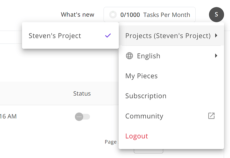Open My Pieces from the user menu
This screenshot has height=158, width=230.
[141, 76]
